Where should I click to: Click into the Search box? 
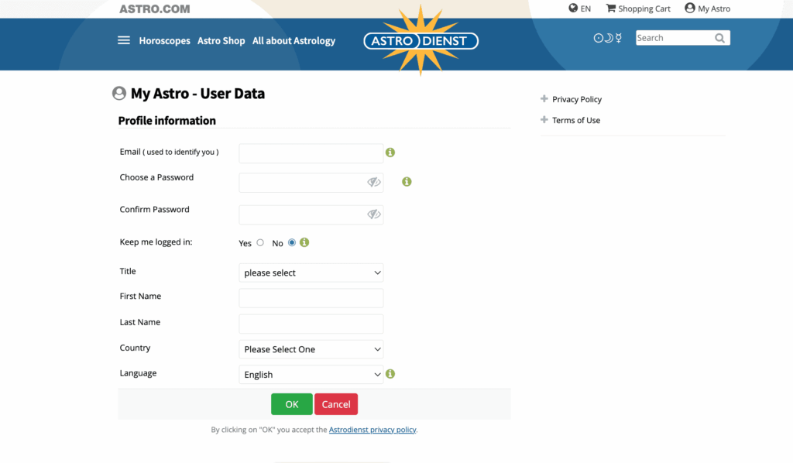(675, 38)
